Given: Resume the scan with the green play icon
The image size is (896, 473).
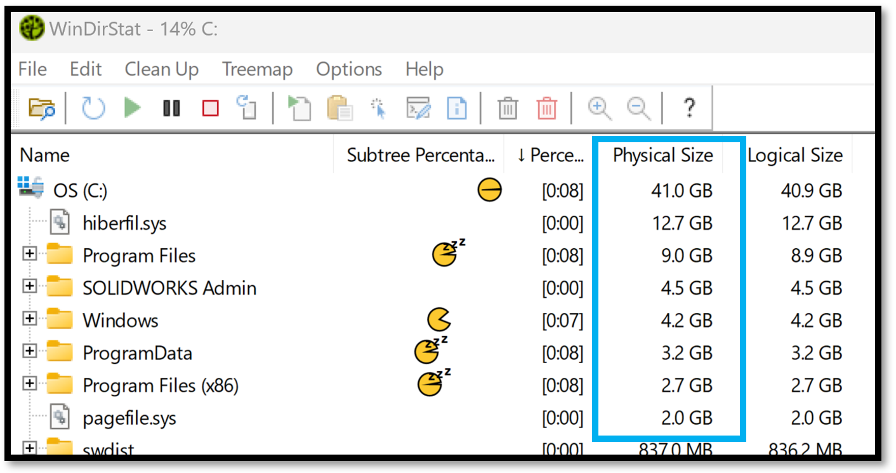Looking at the screenshot, I should pyautogui.click(x=132, y=108).
